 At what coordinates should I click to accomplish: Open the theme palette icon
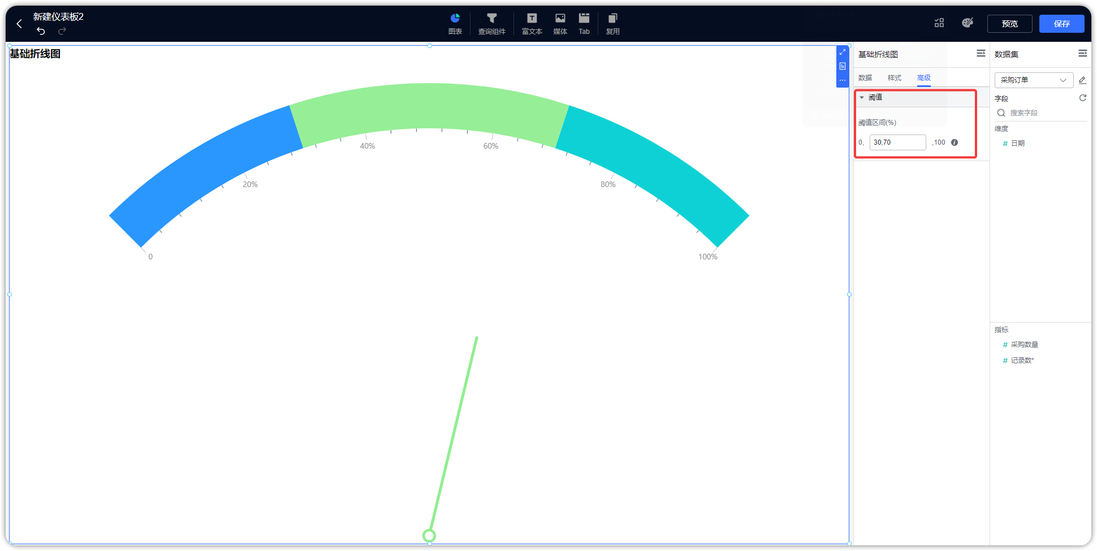968,23
